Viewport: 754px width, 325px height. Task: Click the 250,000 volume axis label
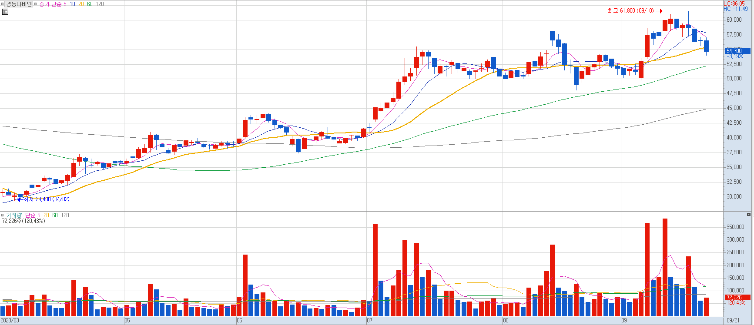pos(735,252)
